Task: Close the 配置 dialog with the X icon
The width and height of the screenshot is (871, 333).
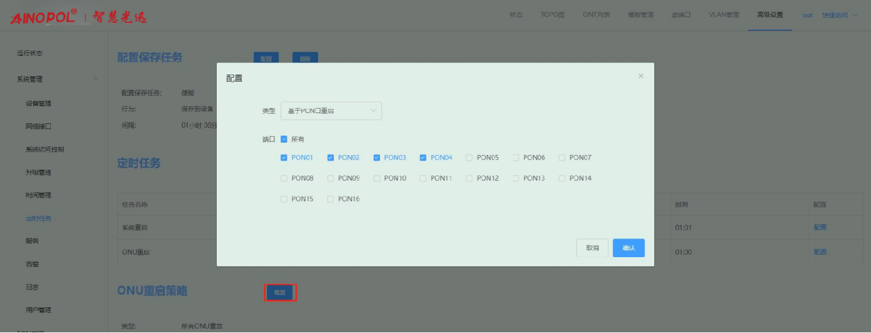Action: pos(641,76)
